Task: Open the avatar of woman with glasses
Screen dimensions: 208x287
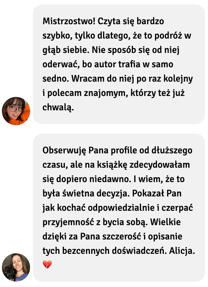Action: click(16, 111)
